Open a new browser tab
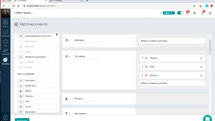 click(x=87, y=1)
